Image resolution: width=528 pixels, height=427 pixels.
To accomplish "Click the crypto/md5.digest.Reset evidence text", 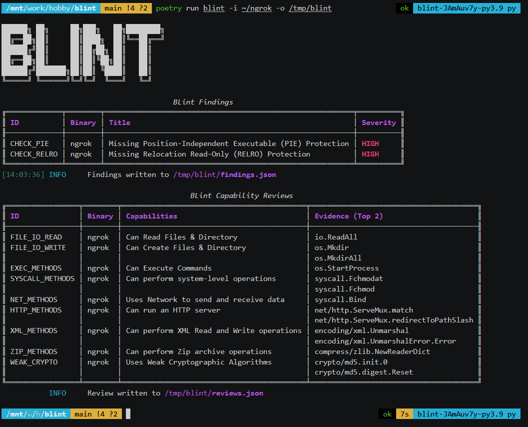I will (364, 372).
